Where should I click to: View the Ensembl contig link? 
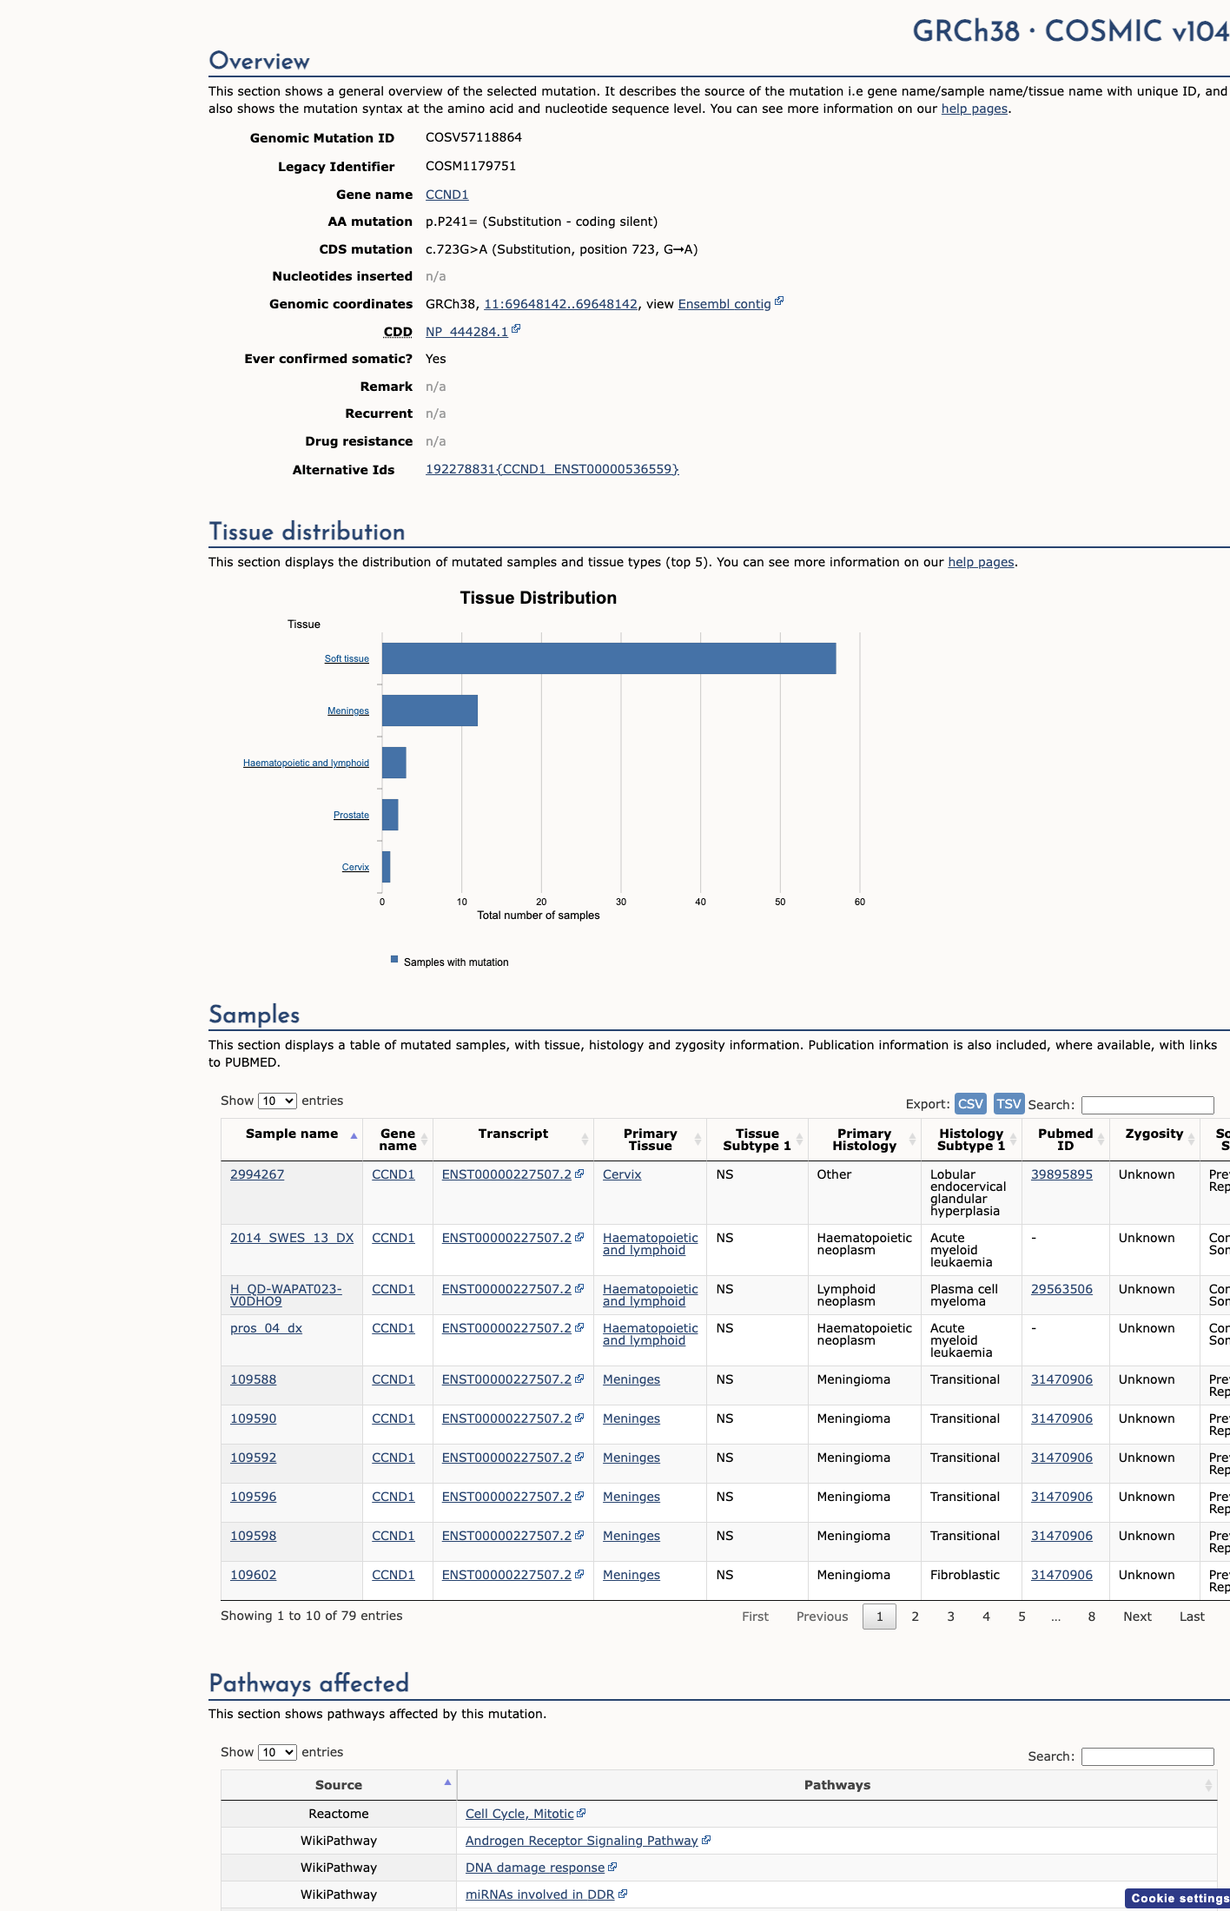[x=724, y=304]
